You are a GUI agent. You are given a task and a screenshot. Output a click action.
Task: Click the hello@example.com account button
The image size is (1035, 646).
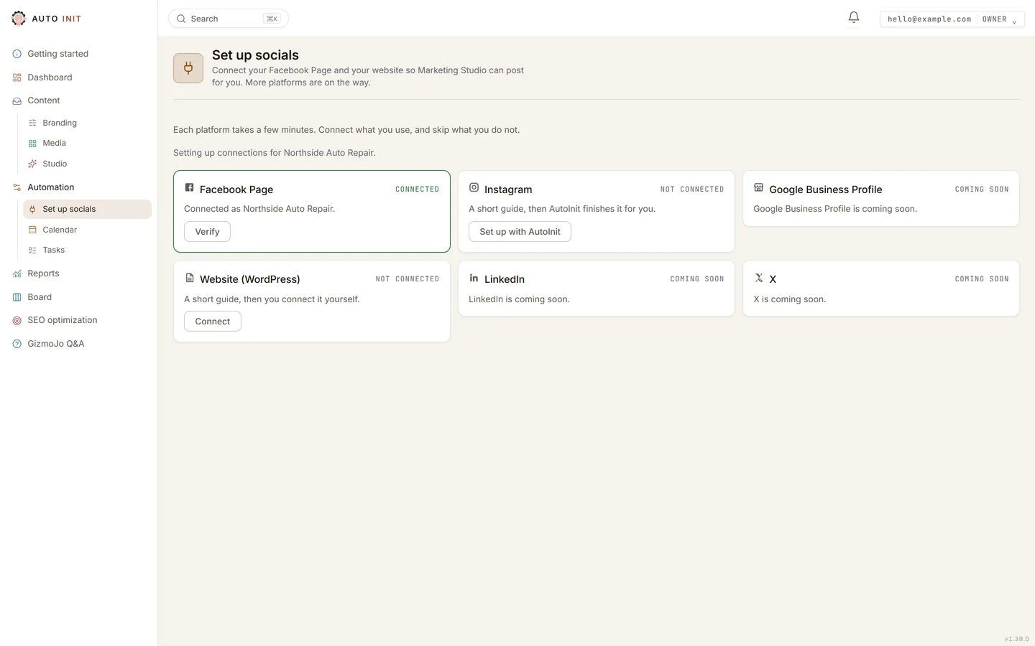pos(952,19)
